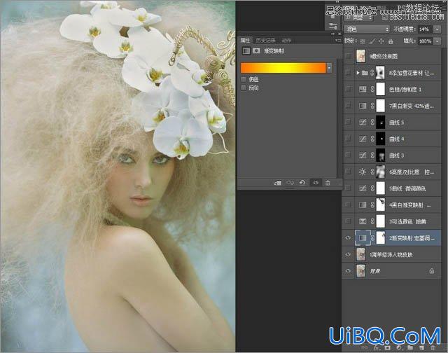448x353 pixels.
Task: Click the lock transparent pixels icon
Action: tap(363, 41)
